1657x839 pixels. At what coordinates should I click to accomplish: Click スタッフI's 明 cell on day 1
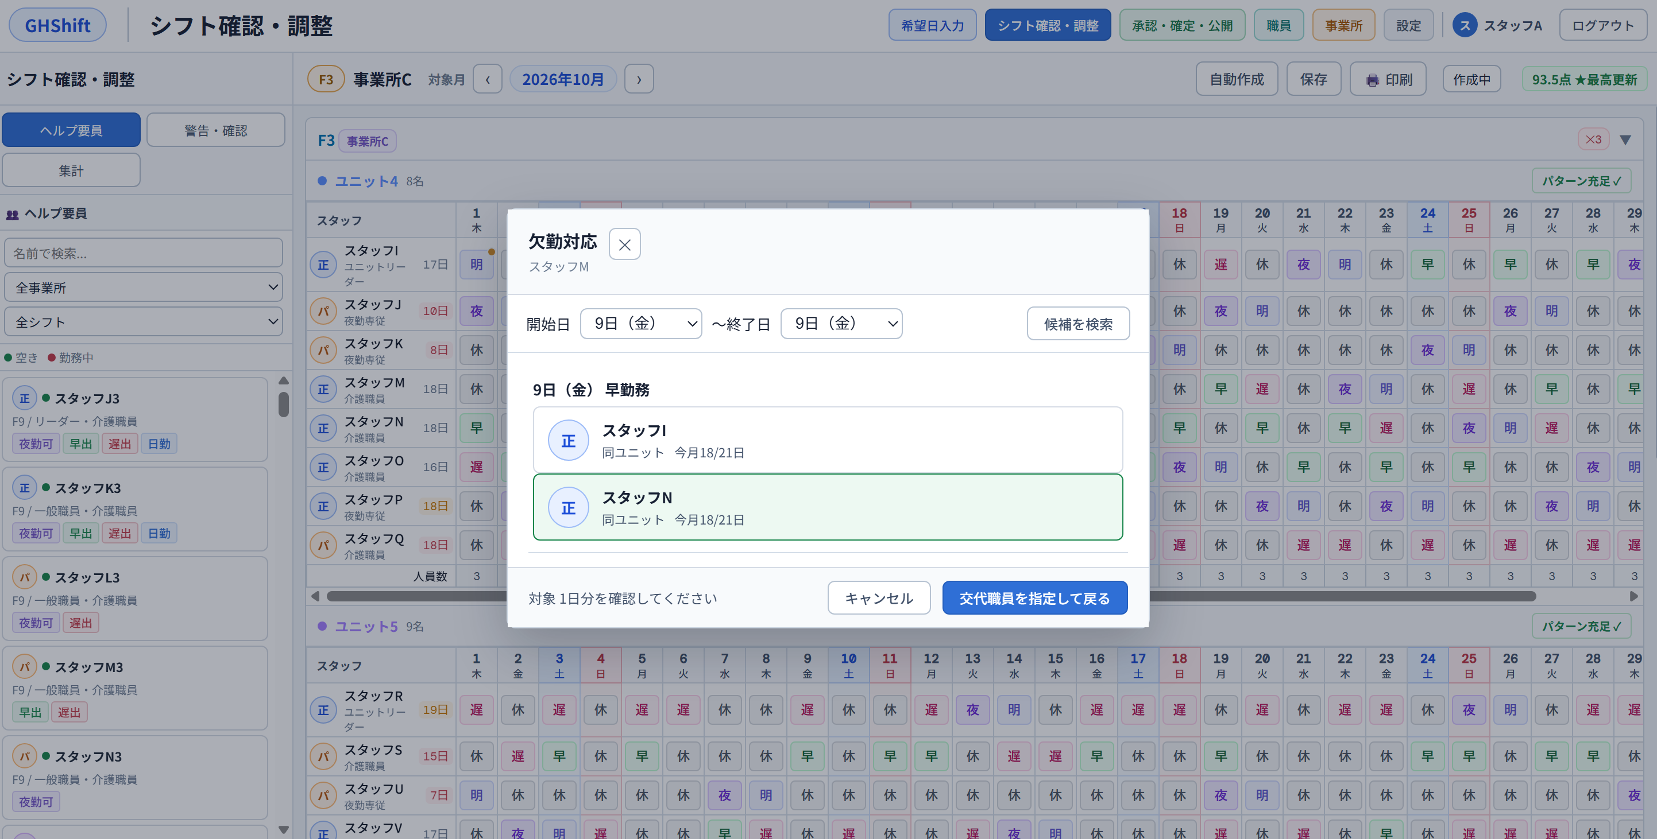pyautogui.click(x=476, y=264)
